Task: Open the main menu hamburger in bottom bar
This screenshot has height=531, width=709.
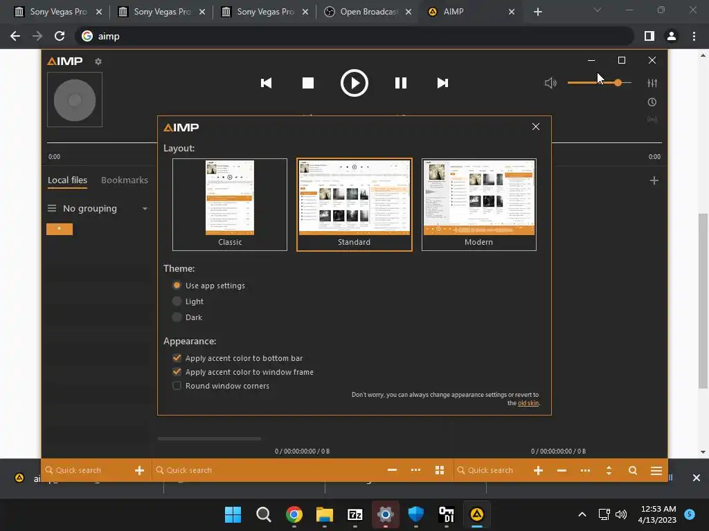Action: click(x=656, y=470)
